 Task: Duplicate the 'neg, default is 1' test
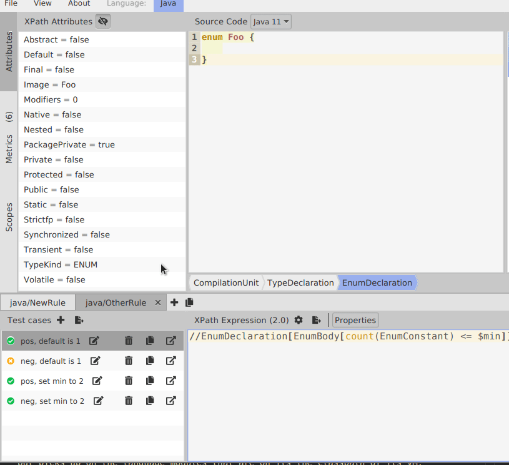click(150, 361)
